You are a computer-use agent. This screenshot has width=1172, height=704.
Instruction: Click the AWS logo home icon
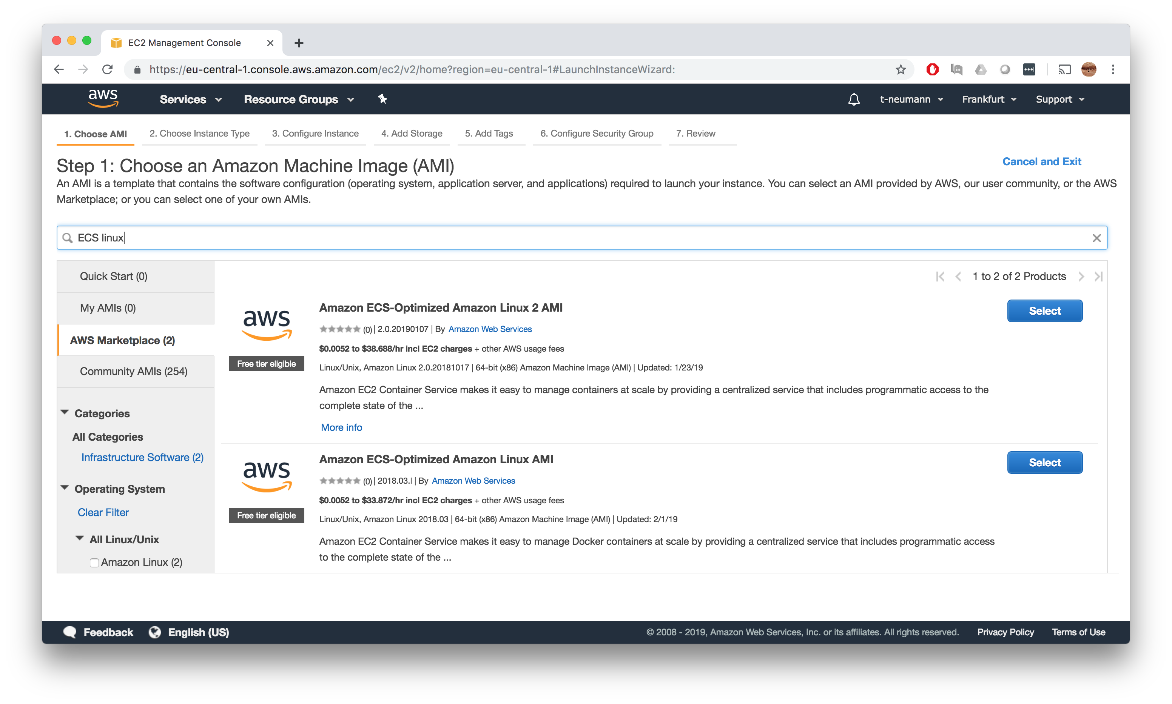click(x=103, y=99)
